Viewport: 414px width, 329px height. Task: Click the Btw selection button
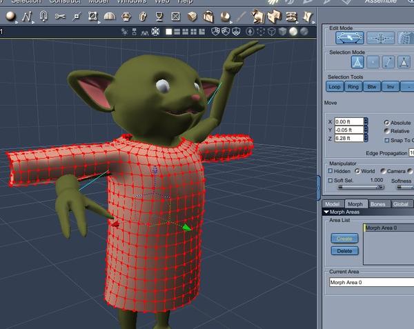pos(372,86)
